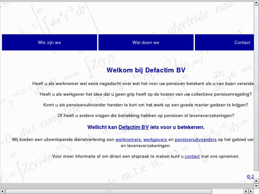259x194 pixels.
Task: Click the line starting "Heeft u als werknemer"
Action: (x=143, y=84)
